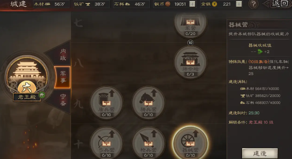Image resolution: width=292 pixels, height=159 pixels.
Task: Add more 铜币 with plus button
Action: [x=192, y=4]
